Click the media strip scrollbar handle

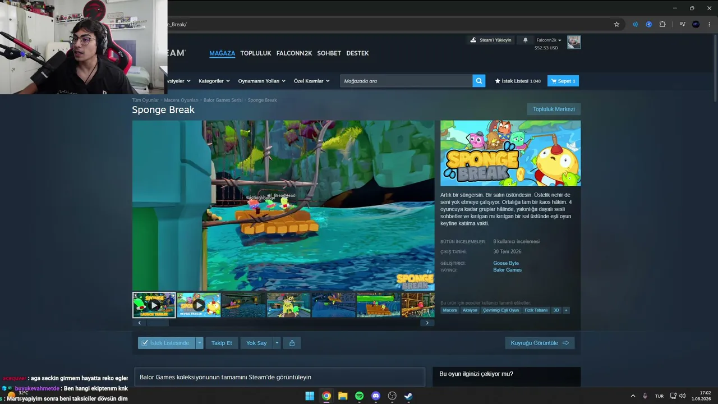click(158, 323)
